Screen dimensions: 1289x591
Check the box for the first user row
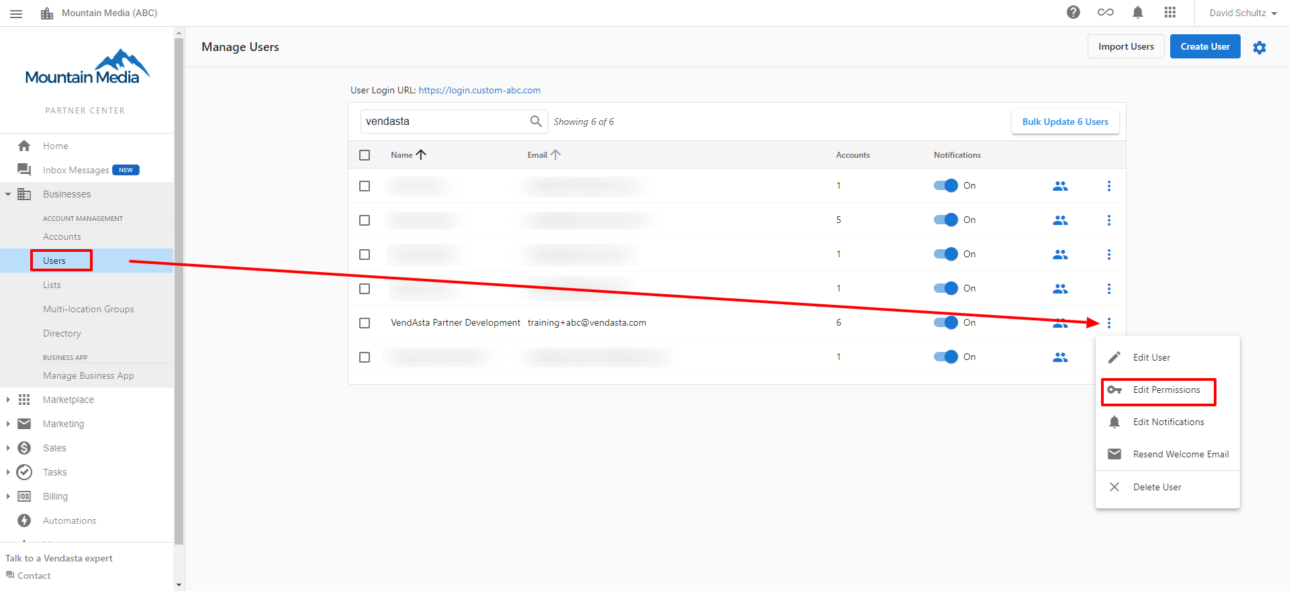point(365,186)
